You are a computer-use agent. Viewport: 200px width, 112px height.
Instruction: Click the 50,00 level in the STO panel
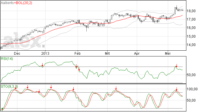191,100
